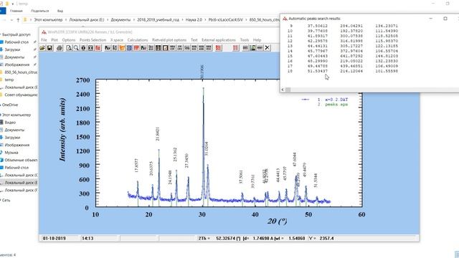459x258 pixels.
Task: Click peak 15 position value 47.60443
Action: tap(318, 56)
